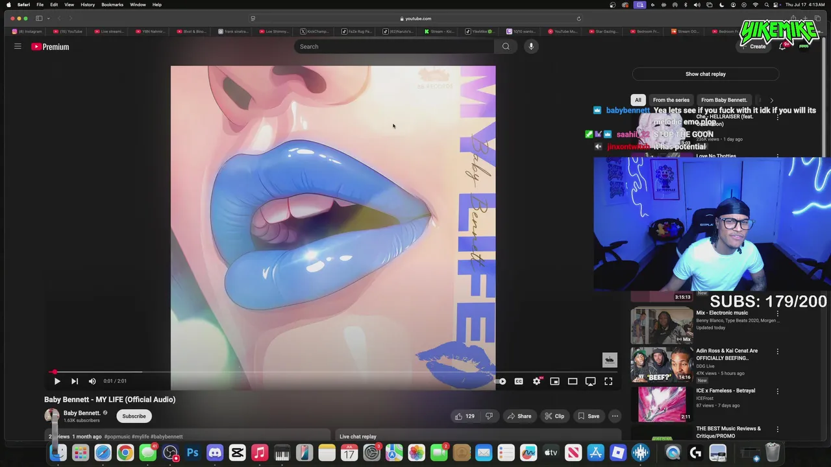Open the Safari File menu

click(40, 5)
